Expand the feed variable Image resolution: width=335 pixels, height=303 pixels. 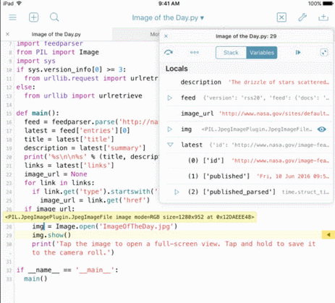point(170,98)
